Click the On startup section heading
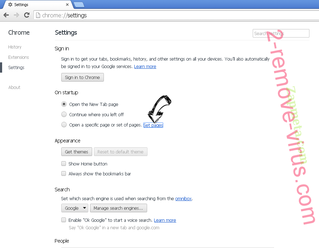The width and height of the screenshot is (319, 248). (x=66, y=92)
